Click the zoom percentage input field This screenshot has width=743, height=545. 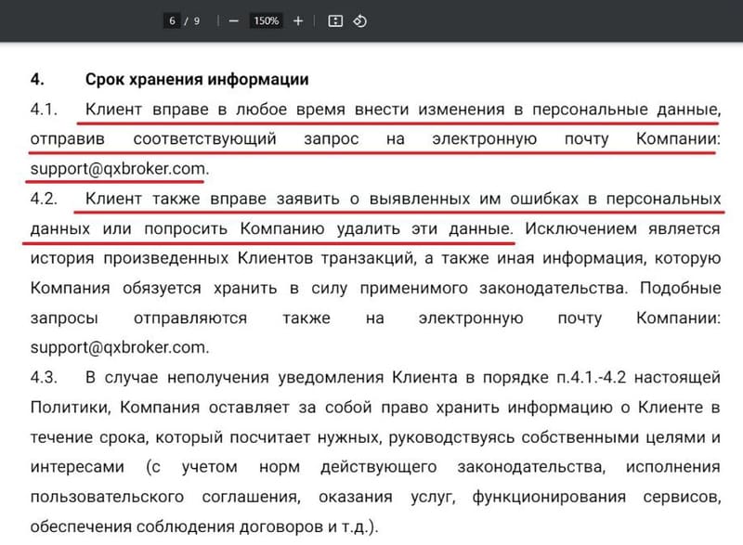click(x=266, y=18)
